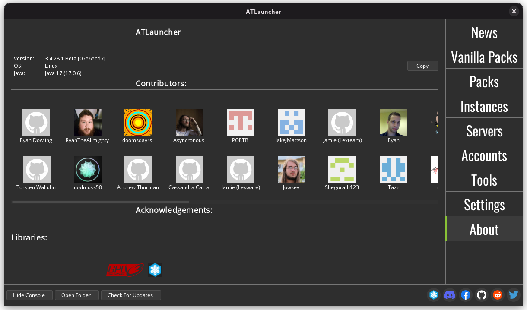This screenshot has width=527, height=310.
Task: Click the avatar labeled Ryan
Action: point(394,123)
